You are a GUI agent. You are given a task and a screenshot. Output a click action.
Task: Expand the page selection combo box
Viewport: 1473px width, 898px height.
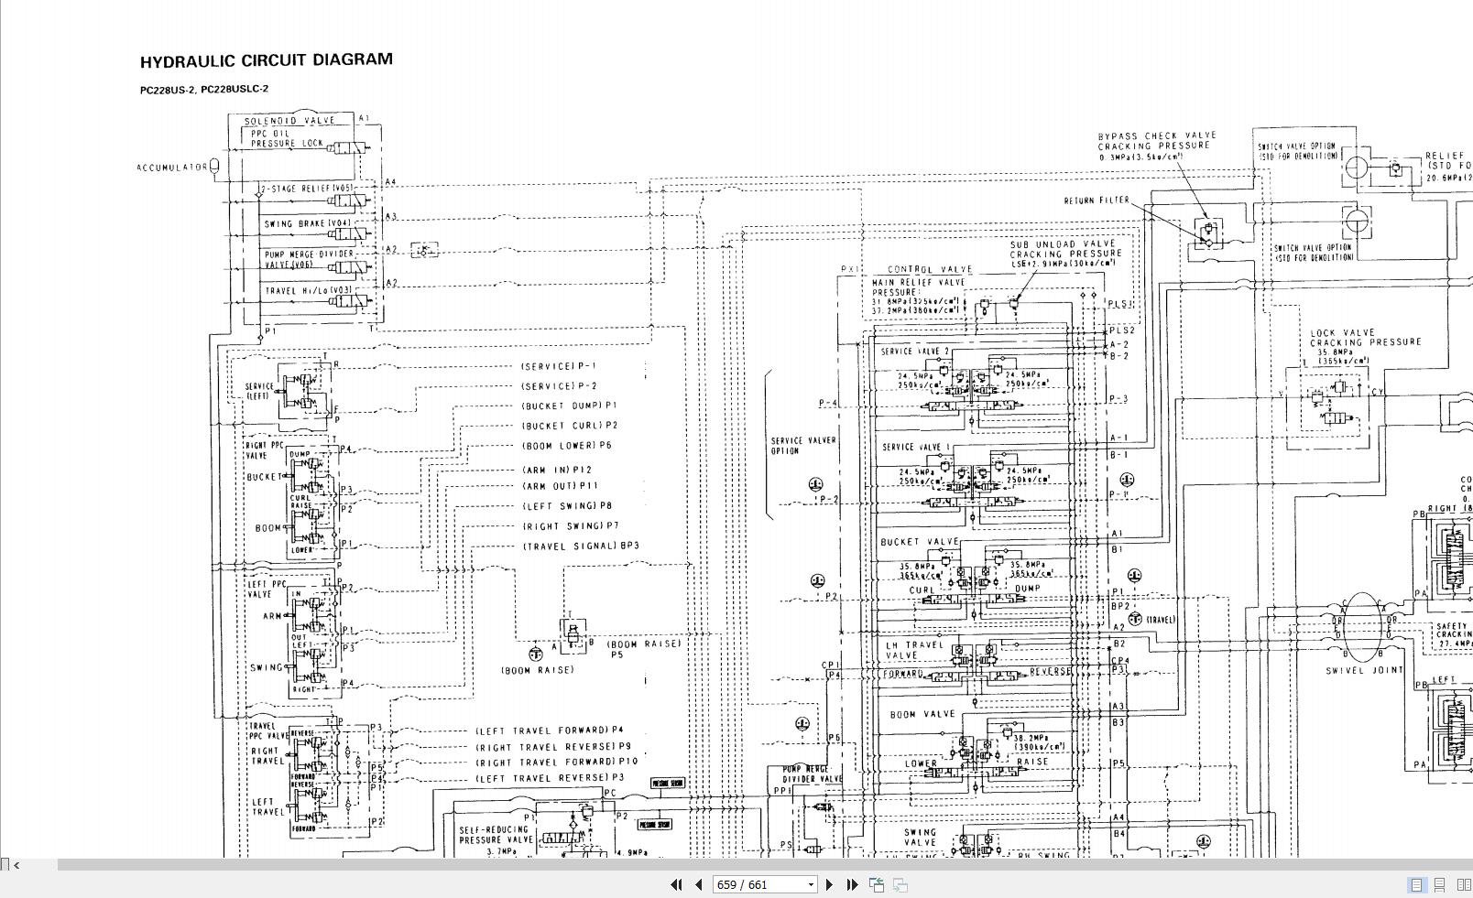pos(810,884)
